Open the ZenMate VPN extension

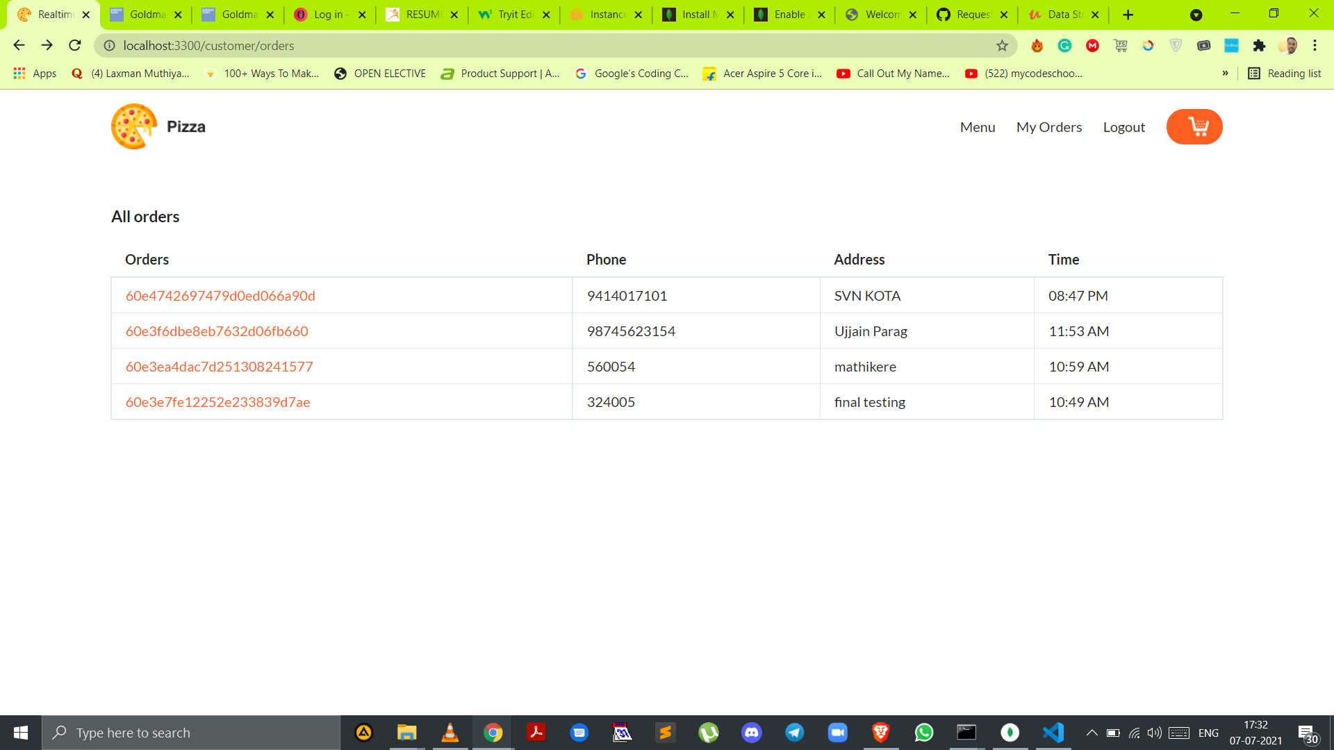[1176, 45]
